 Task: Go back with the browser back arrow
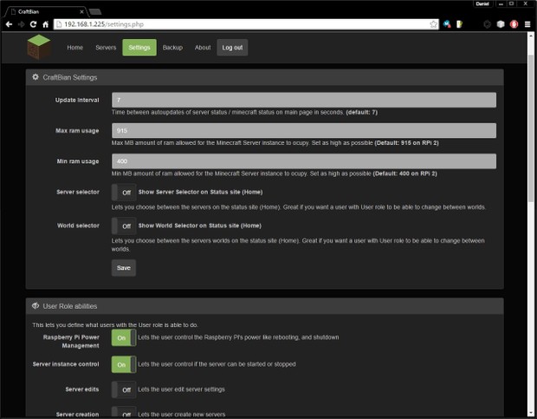[x=9, y=24]
